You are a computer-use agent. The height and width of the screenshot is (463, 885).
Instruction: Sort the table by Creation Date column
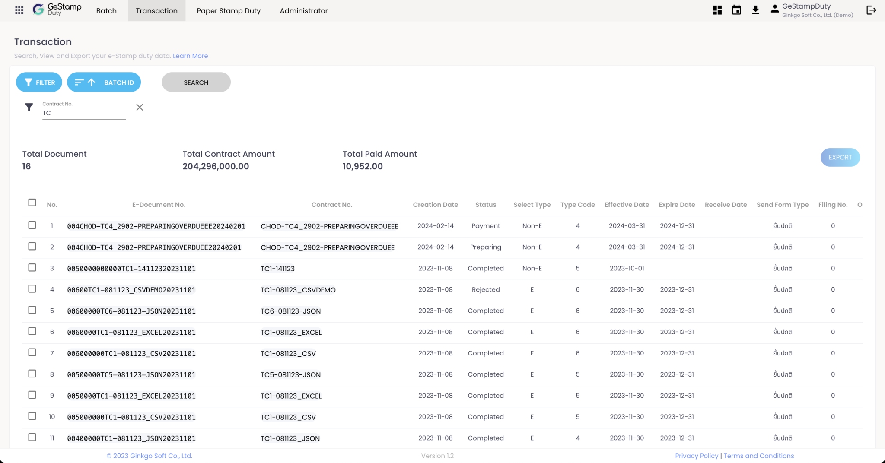pyautogui.click(x=436, y=204)
